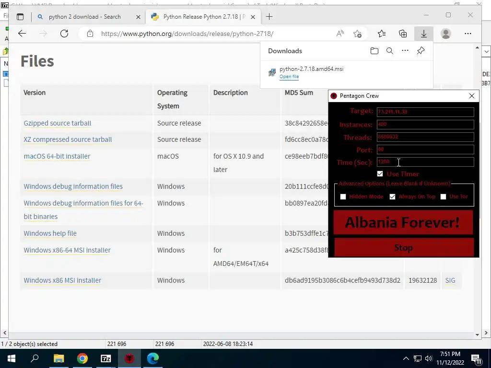
Task: Open the Collections icon
Action: [403, 34]
